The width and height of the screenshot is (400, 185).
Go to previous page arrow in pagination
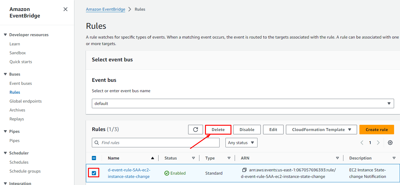click(362, 143)
